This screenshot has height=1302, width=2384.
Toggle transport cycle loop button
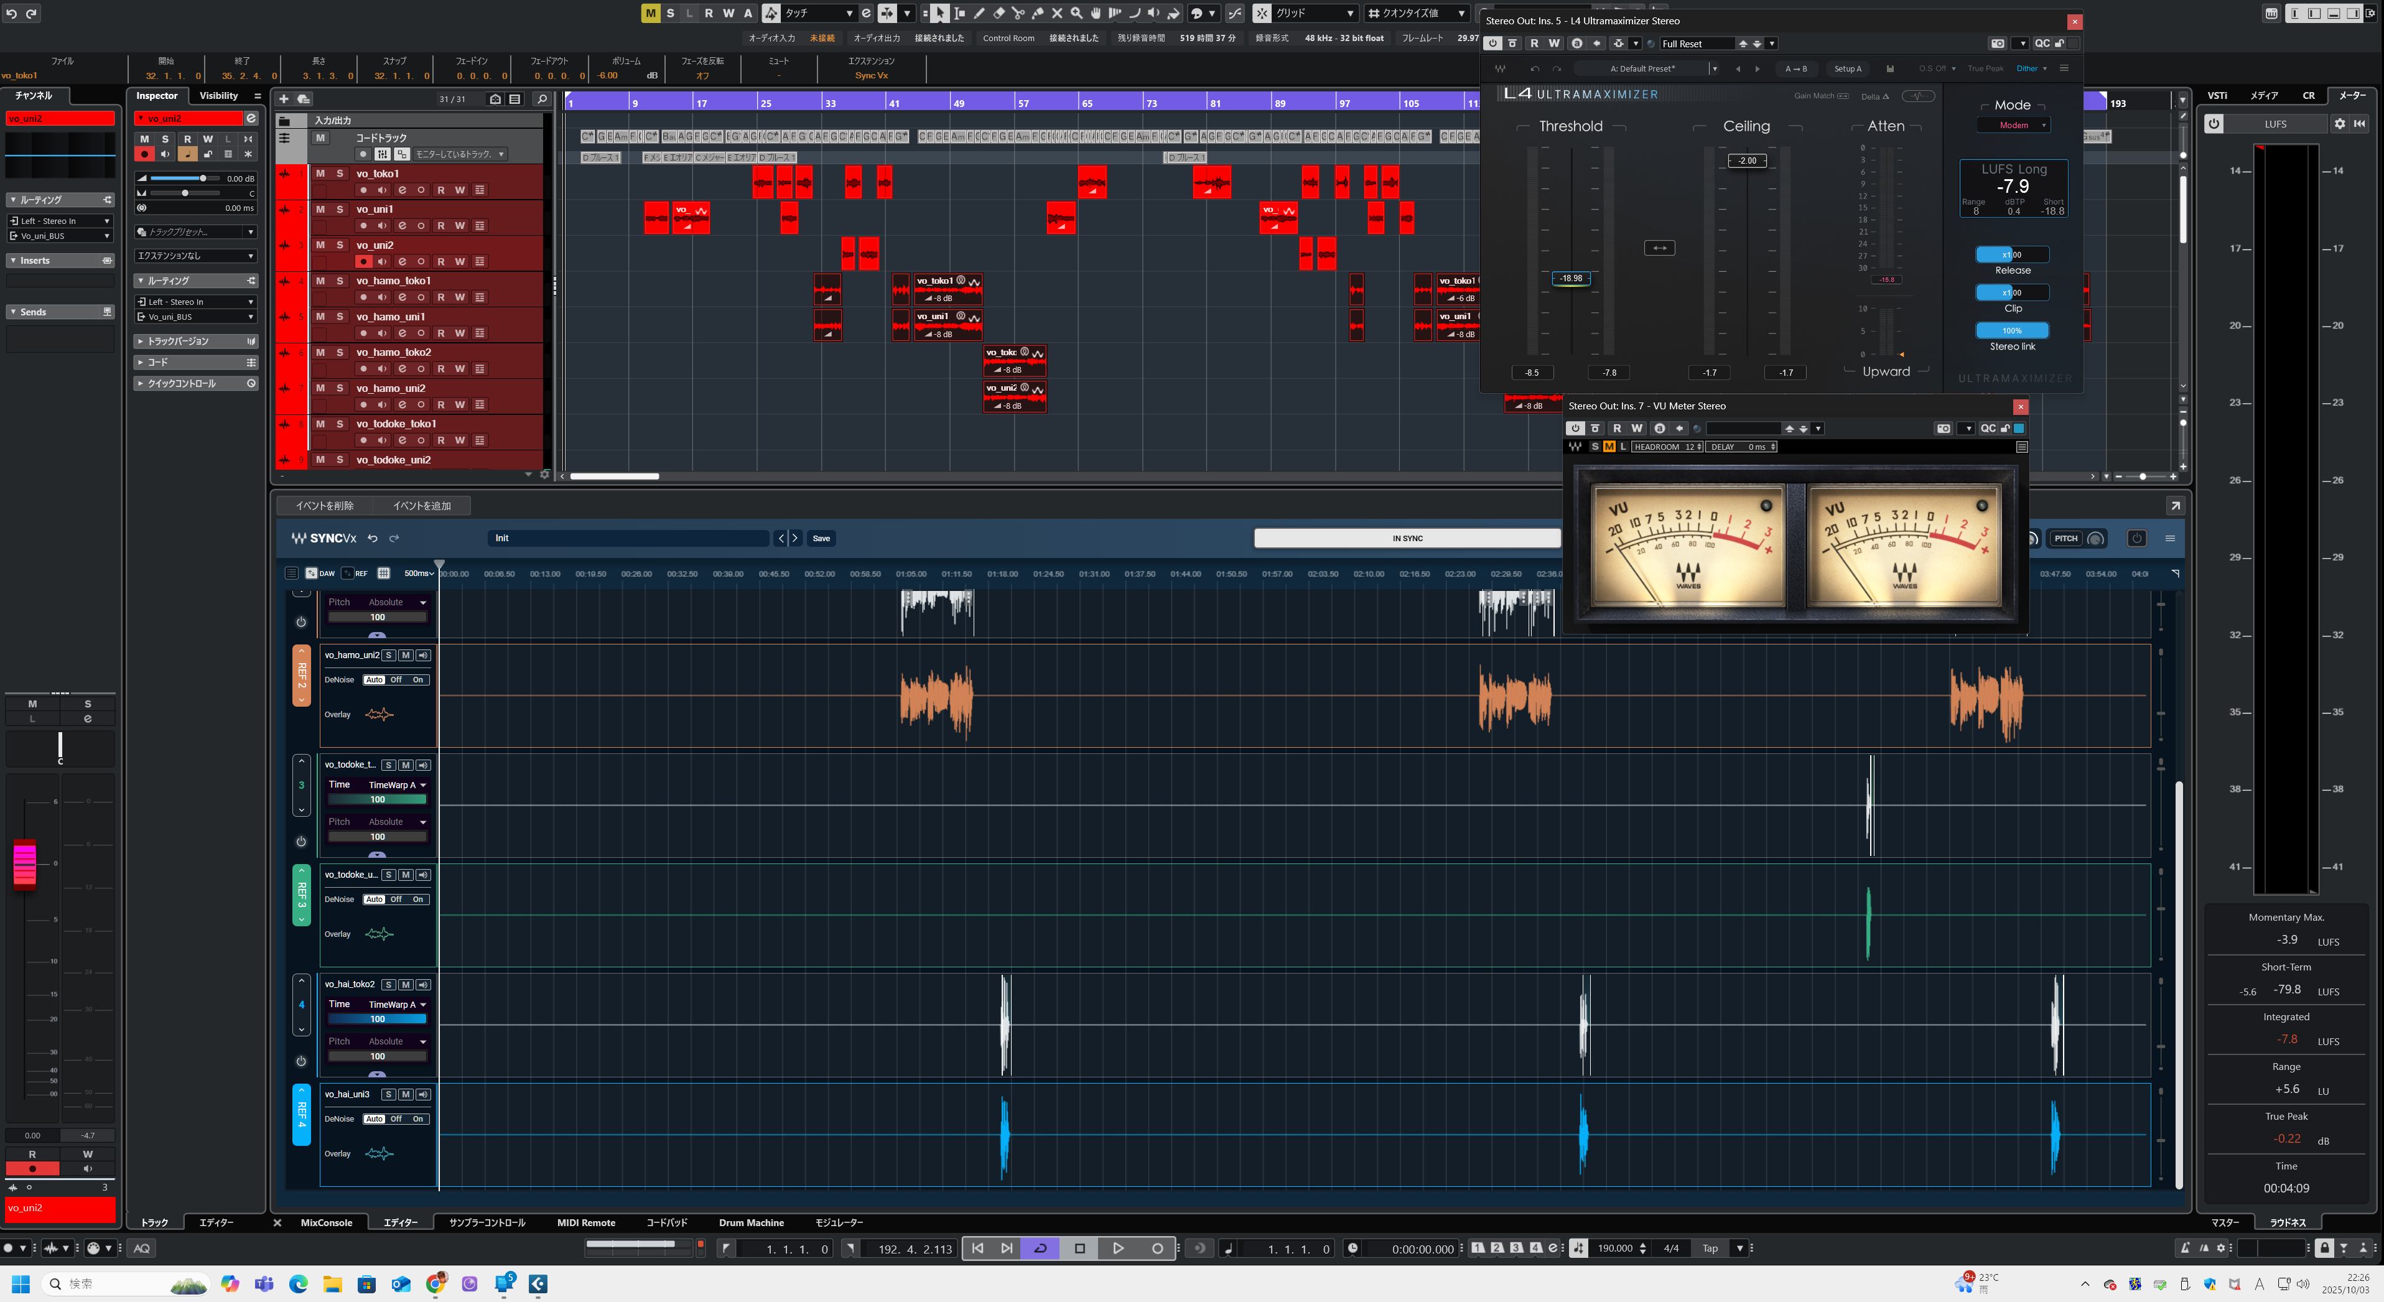tap(1040, 1249)
